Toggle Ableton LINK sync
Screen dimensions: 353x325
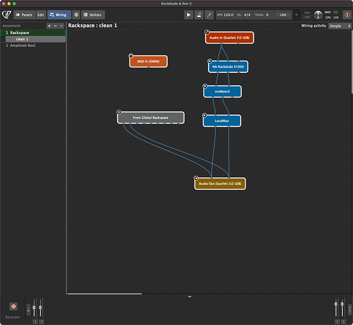pos(283,15)
